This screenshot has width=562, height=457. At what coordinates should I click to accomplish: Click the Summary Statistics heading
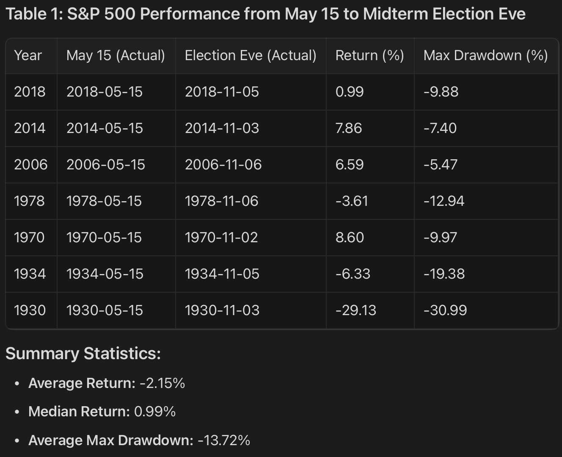[x=83, y=353]
